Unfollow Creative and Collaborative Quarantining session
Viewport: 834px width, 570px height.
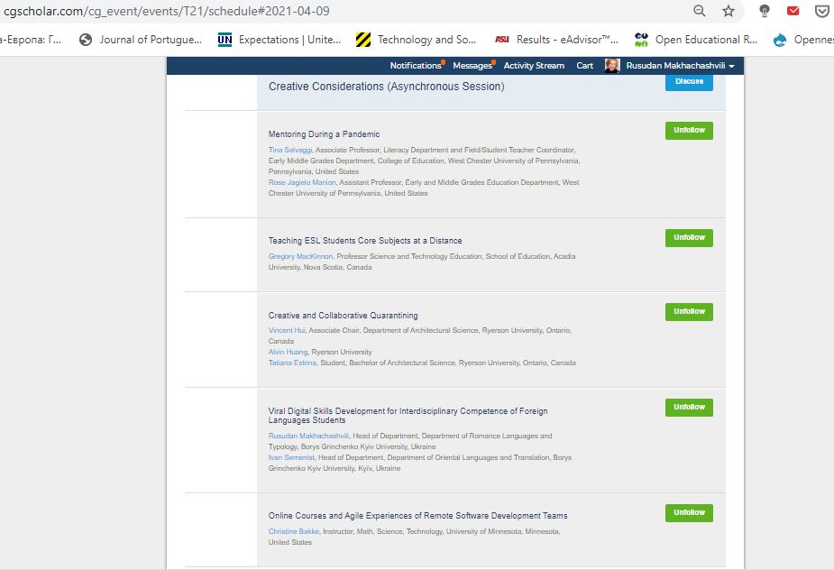[x=689, y=312]
